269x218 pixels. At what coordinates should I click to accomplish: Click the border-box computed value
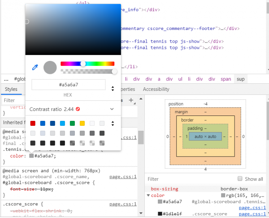point(234,189)
